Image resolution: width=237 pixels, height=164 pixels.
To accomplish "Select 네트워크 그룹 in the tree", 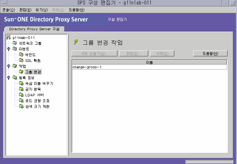I will tap(30, 43).
